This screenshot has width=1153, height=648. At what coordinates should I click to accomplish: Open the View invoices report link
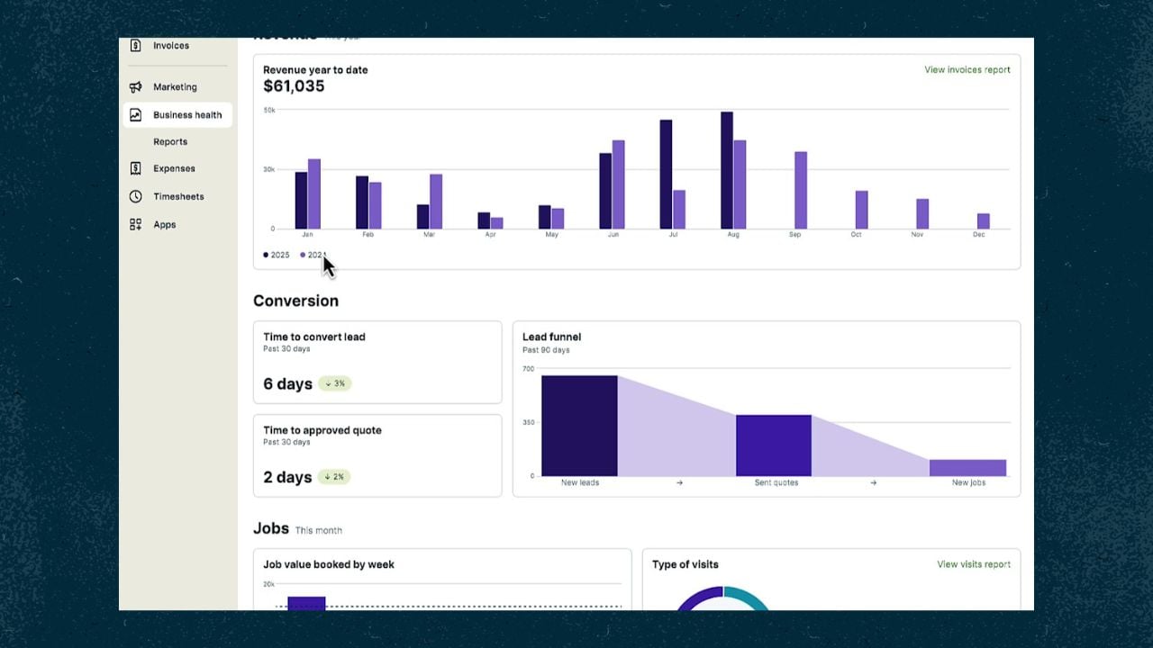pos(967,70)
